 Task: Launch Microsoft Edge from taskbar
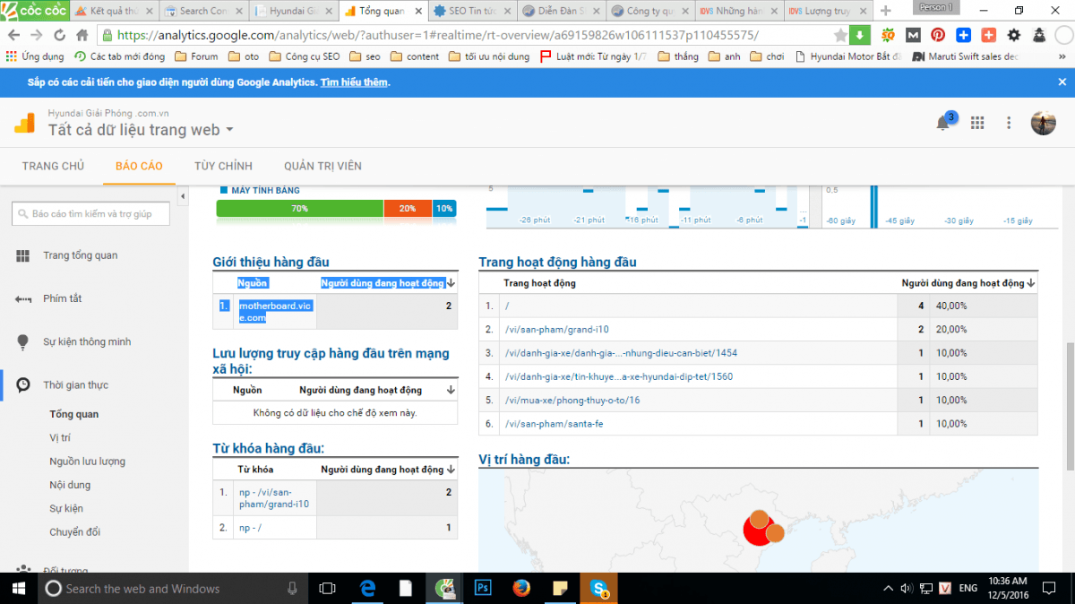tap(366, 588)
